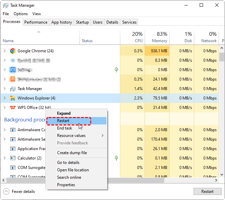
Task: Click the Application Fra process icon
Action: [x=13, y=149]
